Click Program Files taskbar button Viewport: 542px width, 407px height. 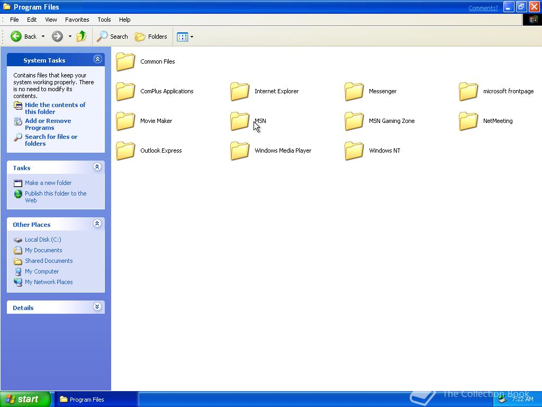pyautogui.click(x=96, y=400)
